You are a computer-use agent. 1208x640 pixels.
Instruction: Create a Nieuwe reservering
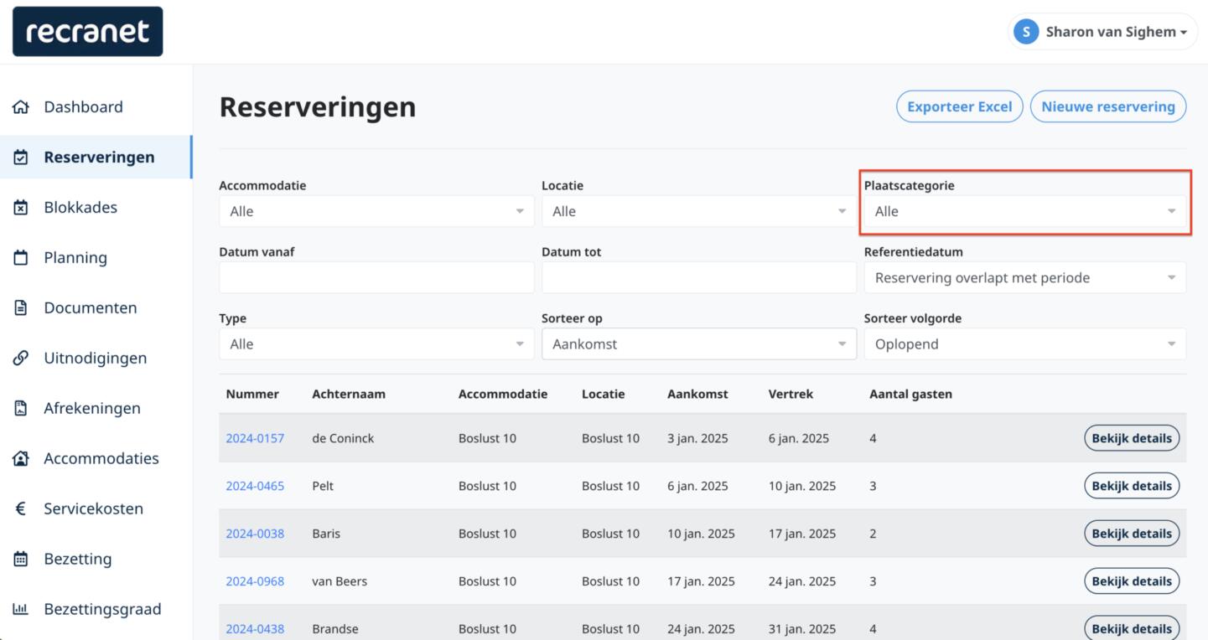(1107, 106)
